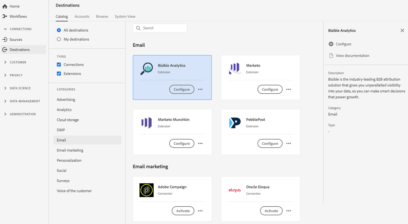Click the Oracle Eloqua logo
The width and height of the screenshot is (408, 224).
pyautogui.click(x=235, y=190)
